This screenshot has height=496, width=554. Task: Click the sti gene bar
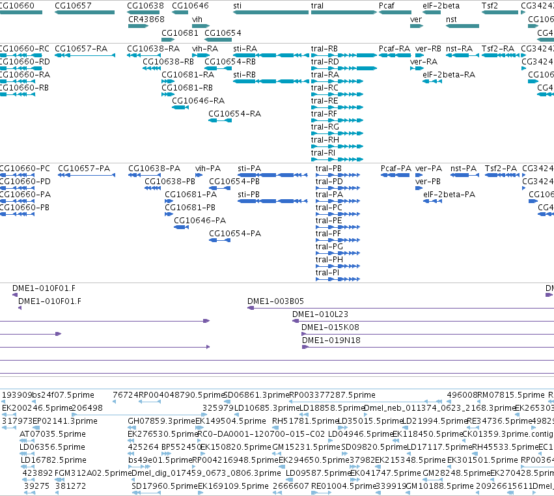[x=271, y=12]
